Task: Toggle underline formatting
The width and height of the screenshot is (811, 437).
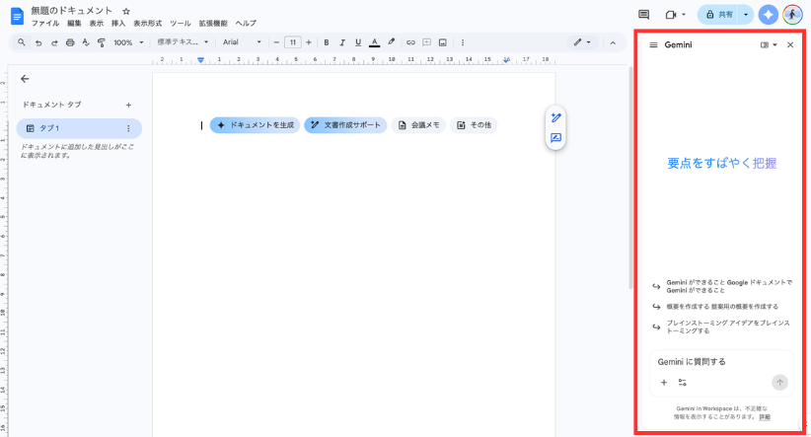Action: (x=358, y=43)
